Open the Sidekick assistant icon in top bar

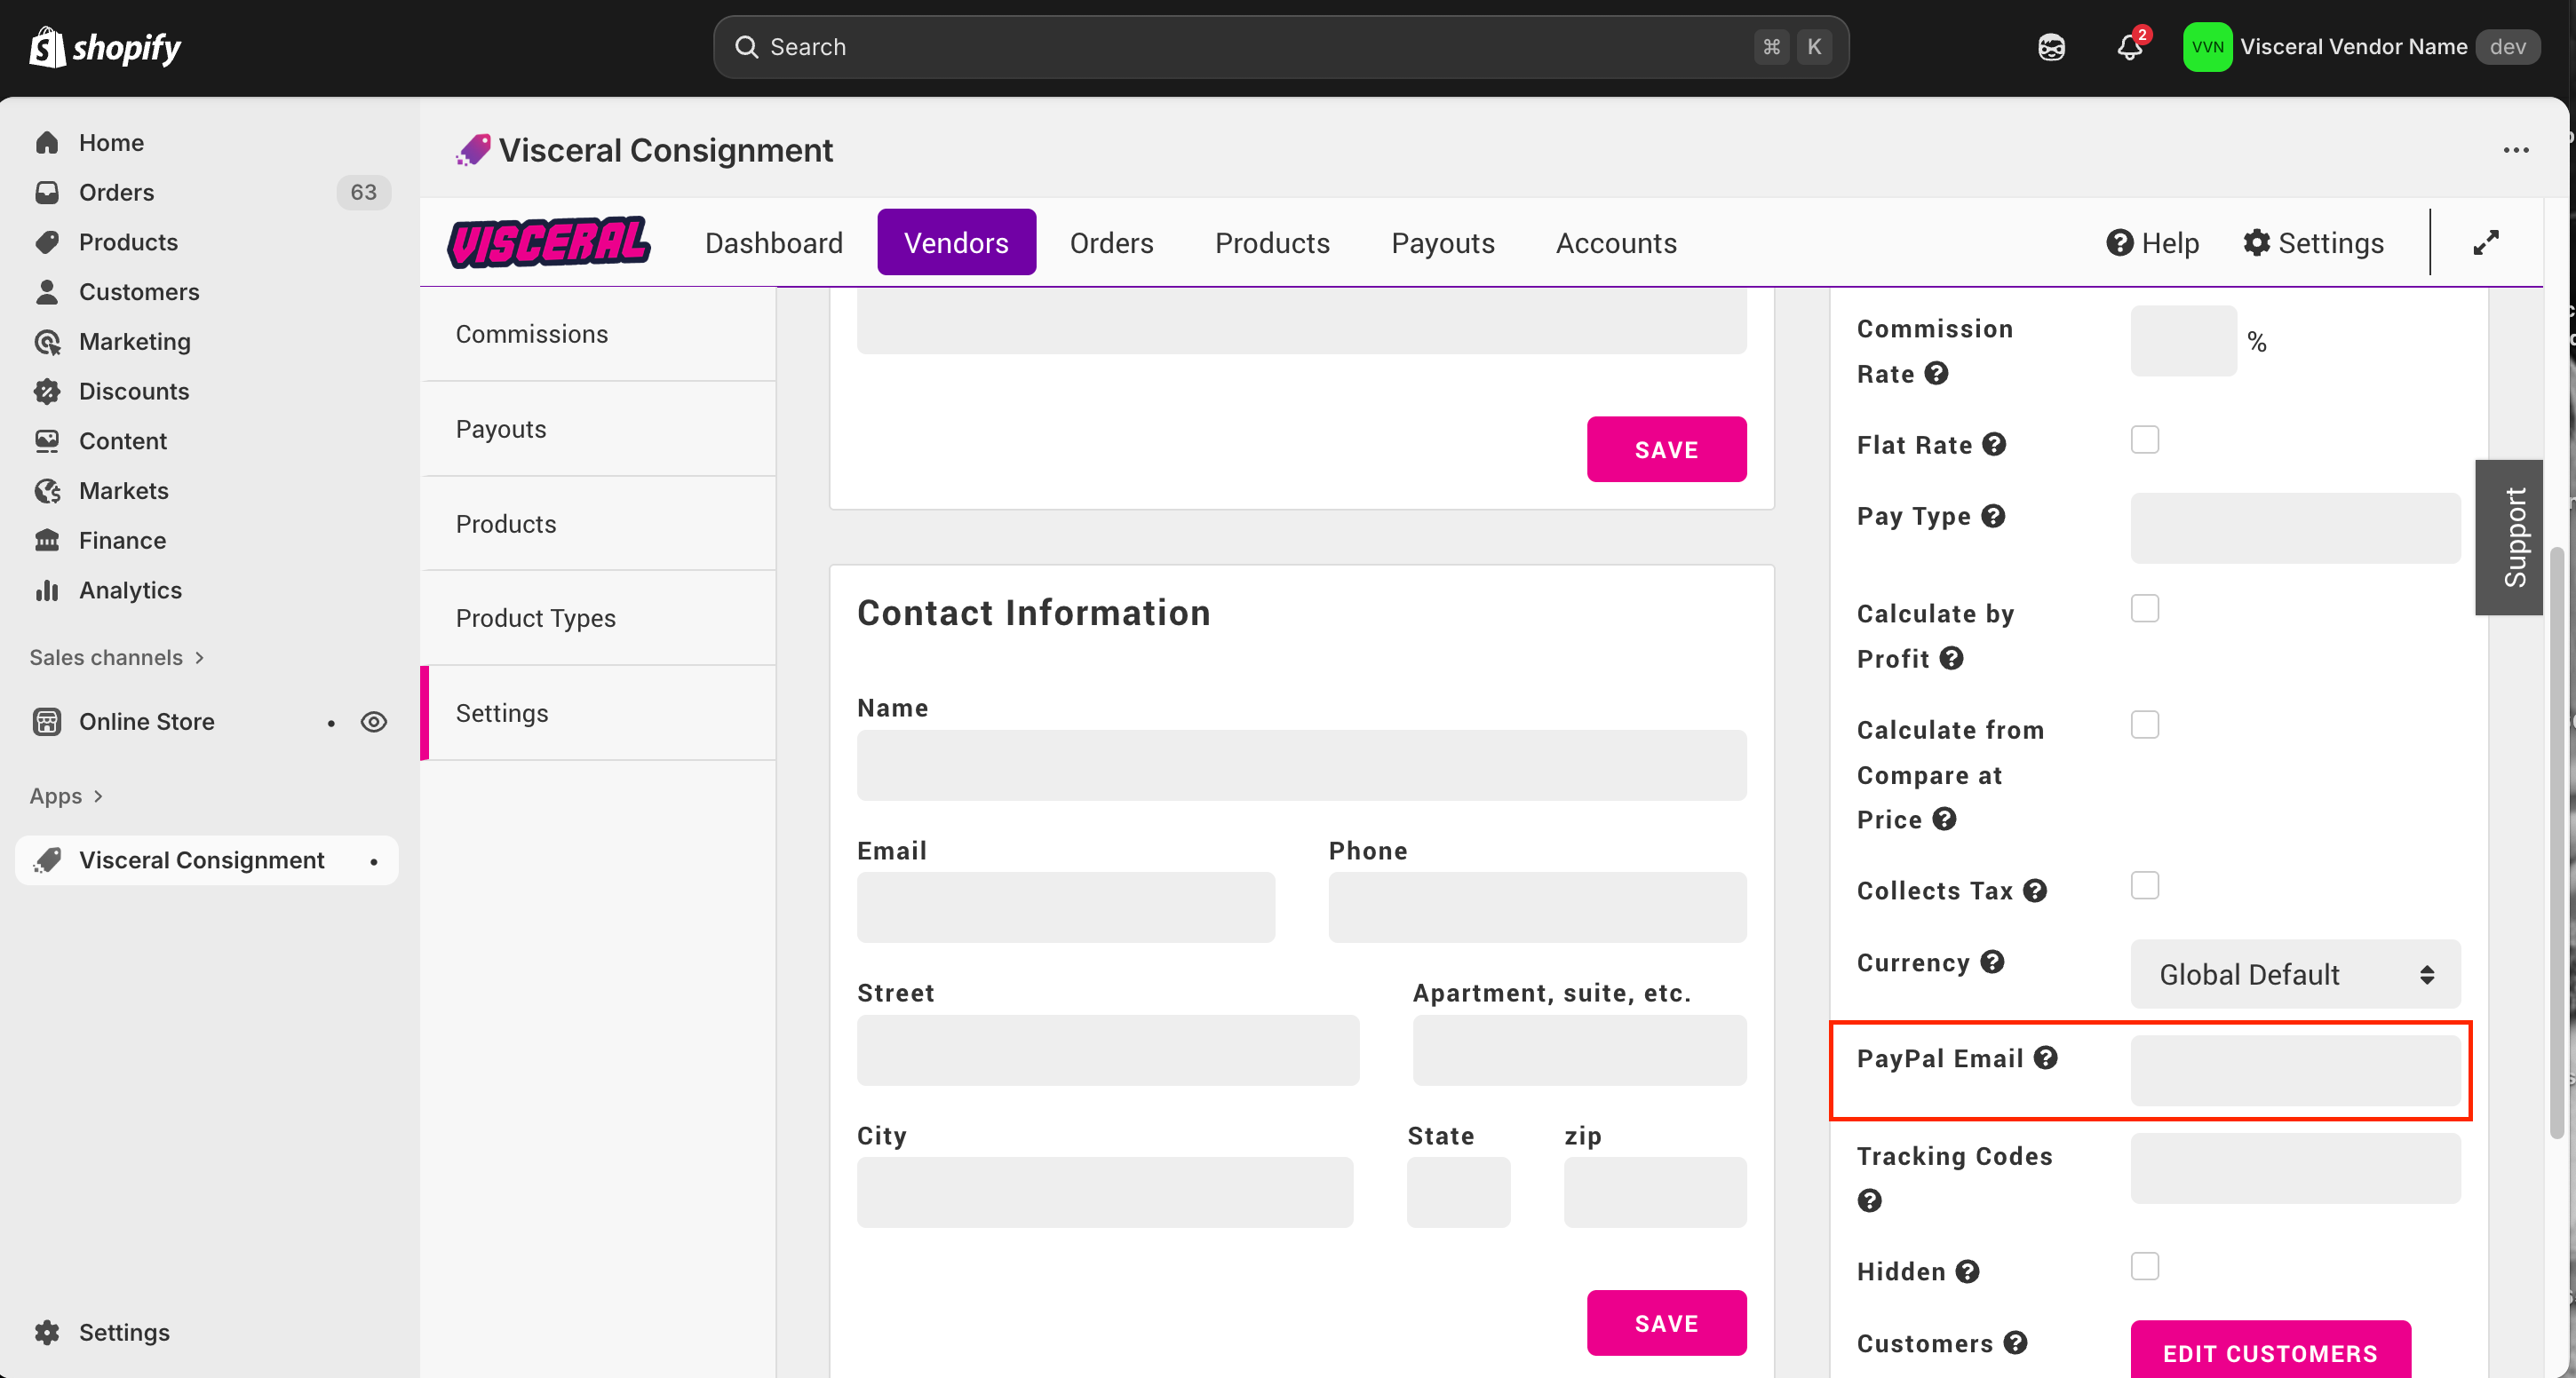[2051, 47]
